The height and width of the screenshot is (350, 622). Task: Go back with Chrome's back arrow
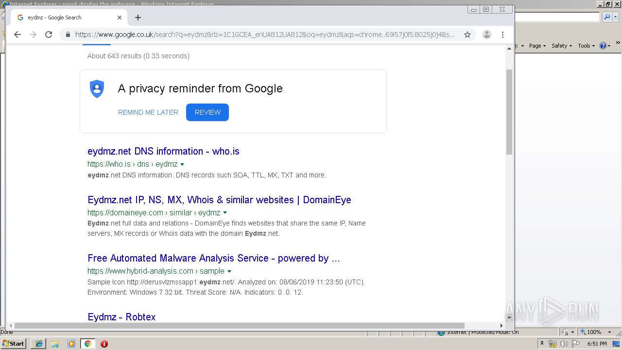[x=17, y=35]
